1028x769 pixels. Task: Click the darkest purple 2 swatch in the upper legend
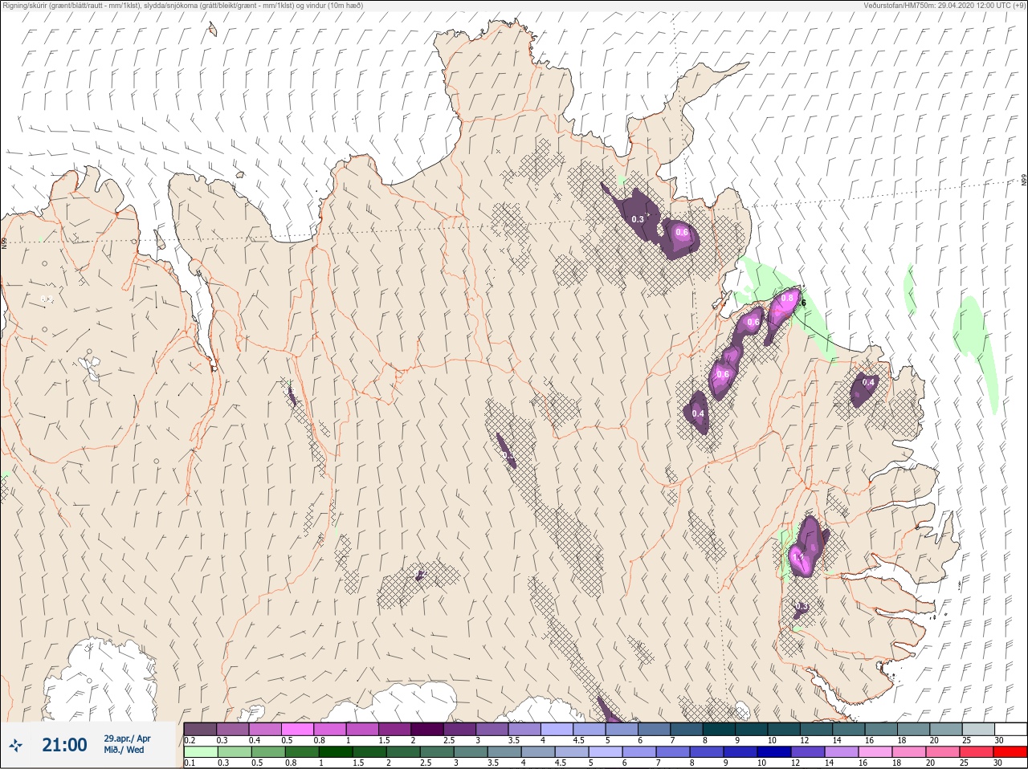429,729
